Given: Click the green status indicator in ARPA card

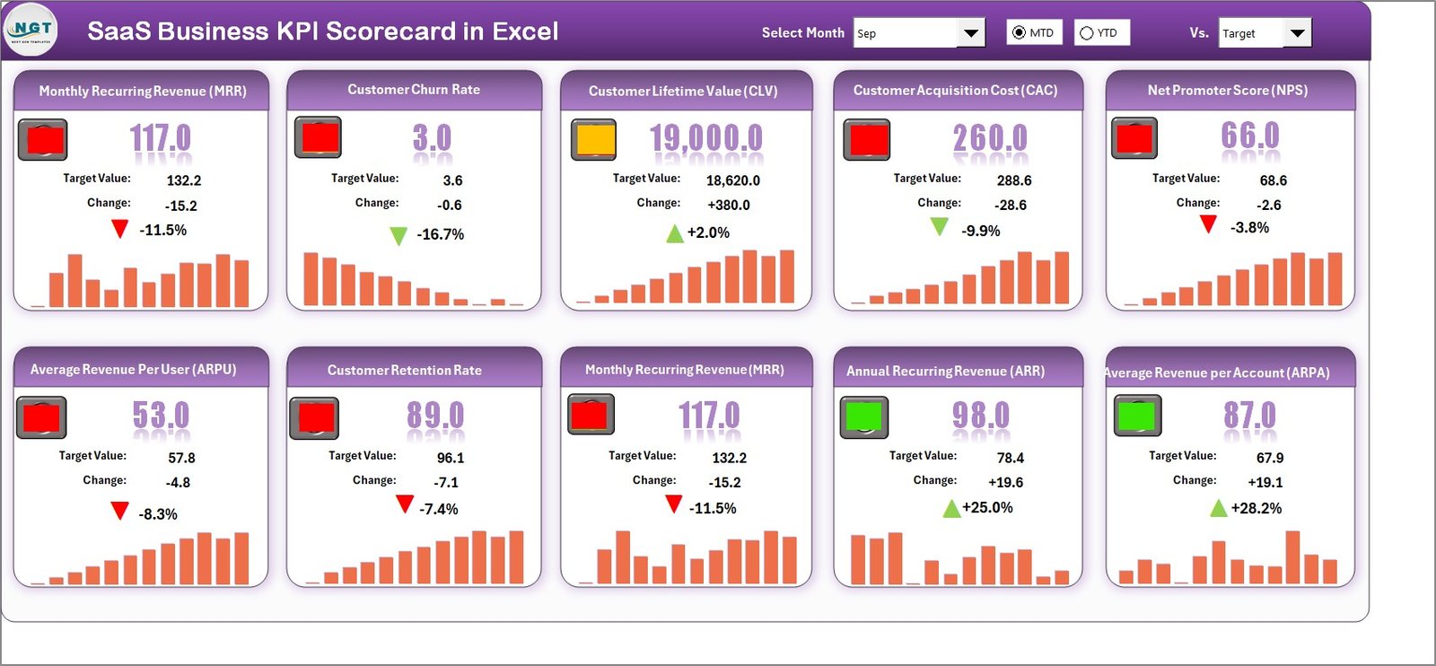Looking at the screenshot, I should coord(1138,416).
